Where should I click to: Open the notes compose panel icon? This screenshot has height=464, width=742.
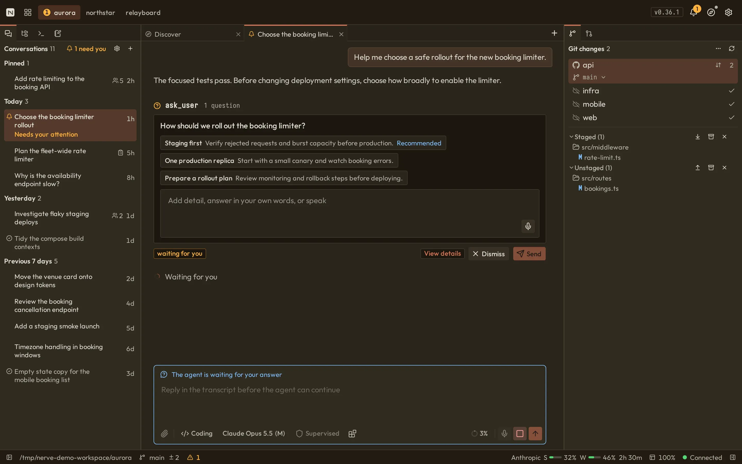[x=58, y=34]
